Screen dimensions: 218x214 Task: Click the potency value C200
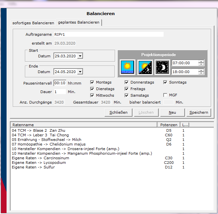point(168,163)
